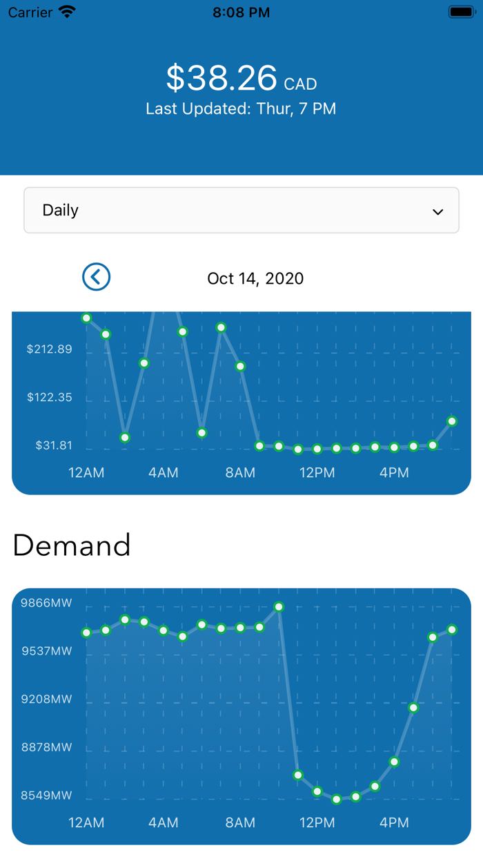Select the demand point just below 9208MW
Image resolution: width=483 pixels, height=859 pixels.
(413, 708)
